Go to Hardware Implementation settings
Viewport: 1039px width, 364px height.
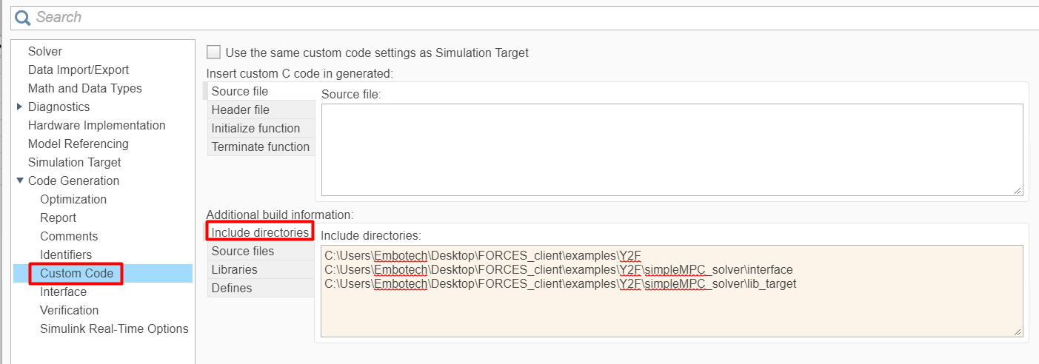(x=96, y=125)
